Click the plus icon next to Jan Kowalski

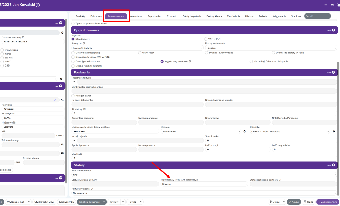click(x=38, y=5)
